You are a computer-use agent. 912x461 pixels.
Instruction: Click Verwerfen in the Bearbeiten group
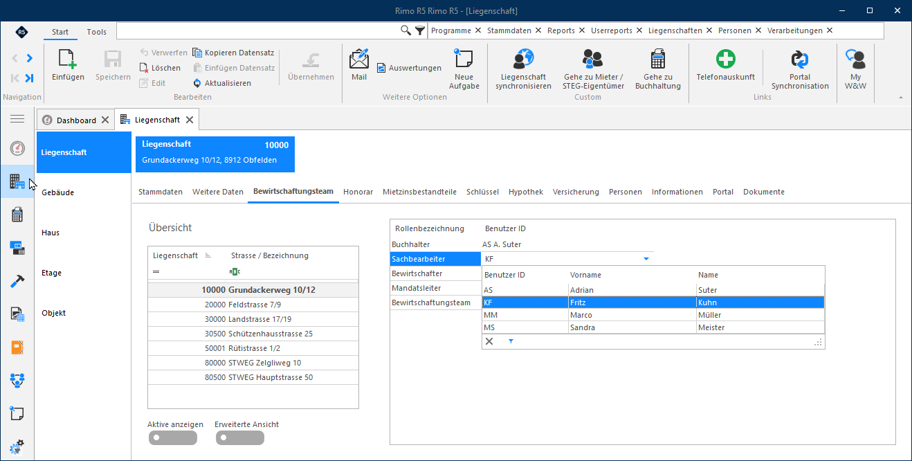coord(163,53)
